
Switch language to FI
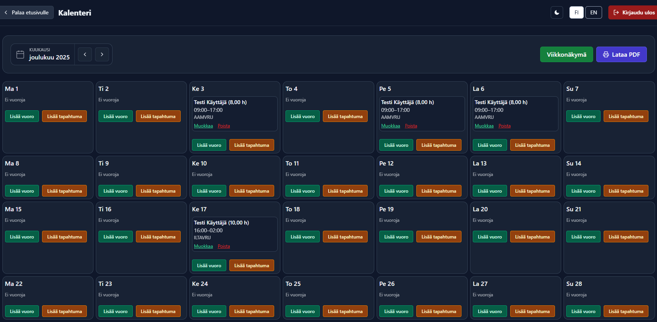click(x=576, y=12)
